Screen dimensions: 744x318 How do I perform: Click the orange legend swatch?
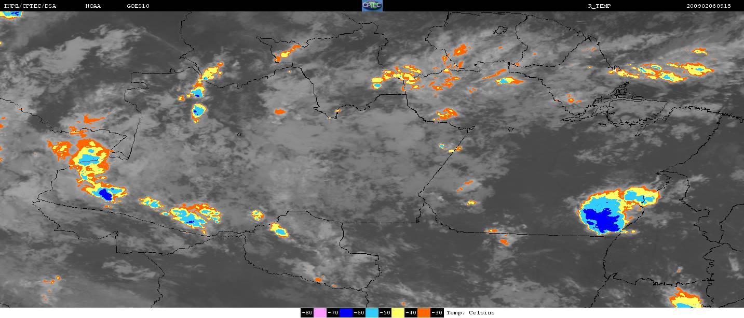pyautogui.click(x=424, y=313)
